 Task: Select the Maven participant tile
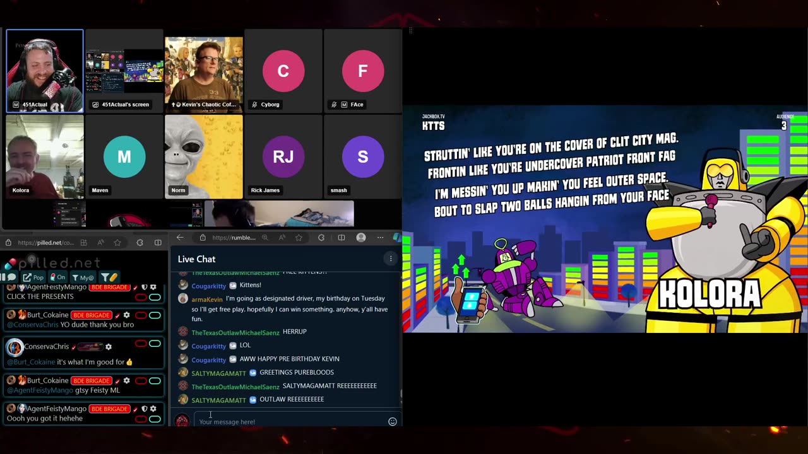click(124, 156)
